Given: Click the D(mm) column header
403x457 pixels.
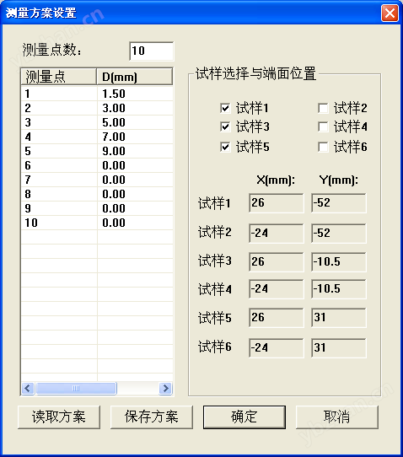Looking at the screenshot, I should coord(135,77).
